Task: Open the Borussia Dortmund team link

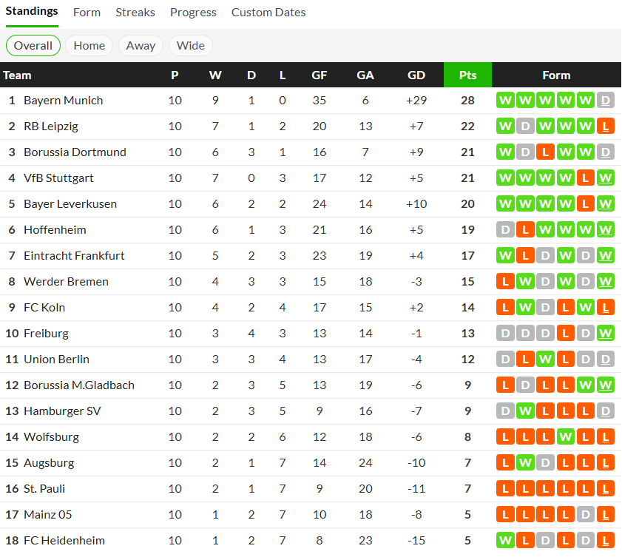Action: point(75,152)
